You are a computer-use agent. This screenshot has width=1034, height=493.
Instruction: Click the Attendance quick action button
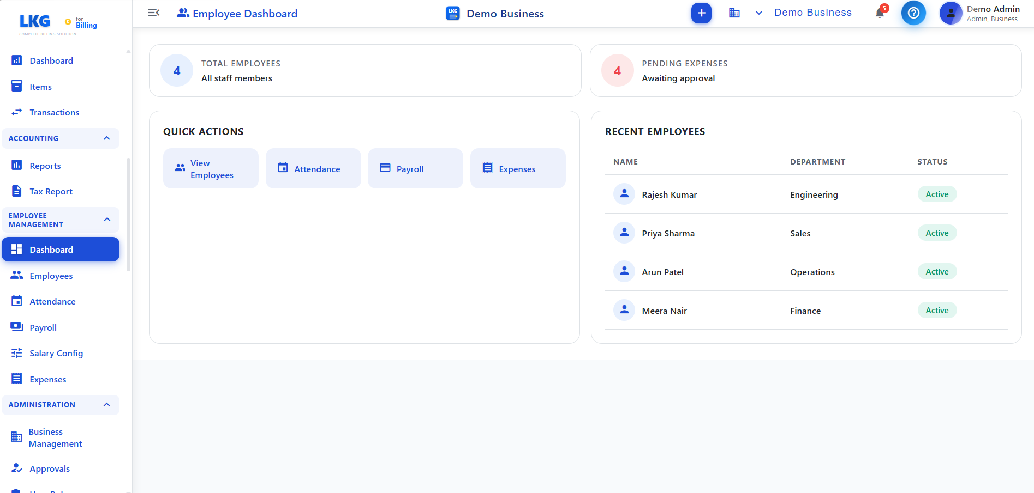(313, 168)
